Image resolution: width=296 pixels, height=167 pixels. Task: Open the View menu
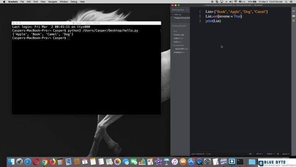(43, 2)
